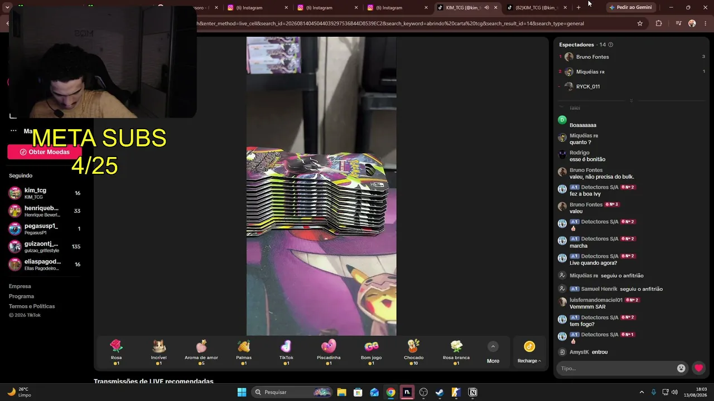Image resolution: width=714 pixels, height=401 pixels.
Task: Click the "Vemmmm SAR" chat message
Action: pos(587,307)
